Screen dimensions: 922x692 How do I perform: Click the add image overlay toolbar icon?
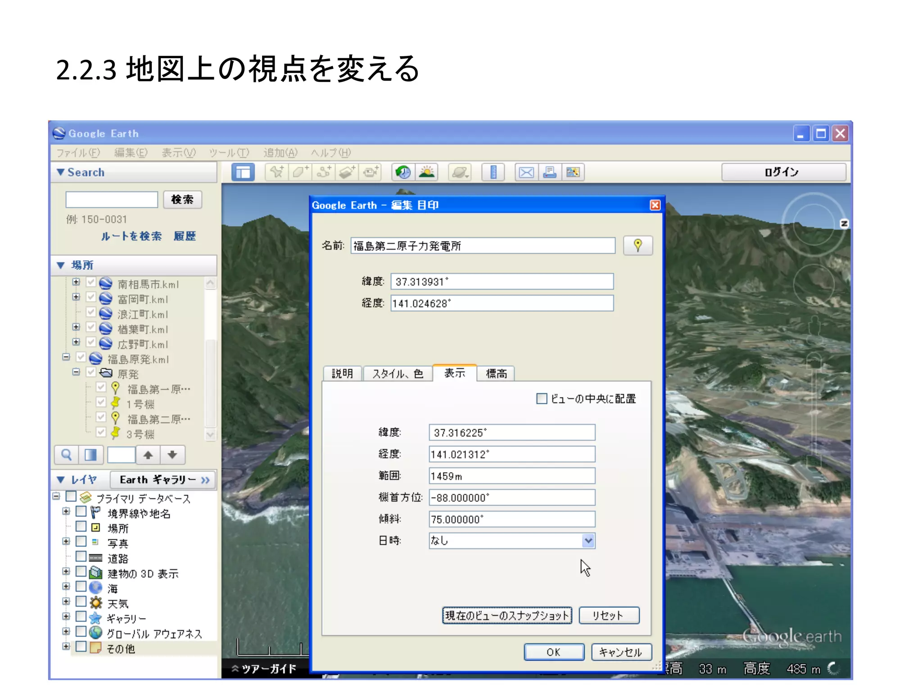coord(347,172)
